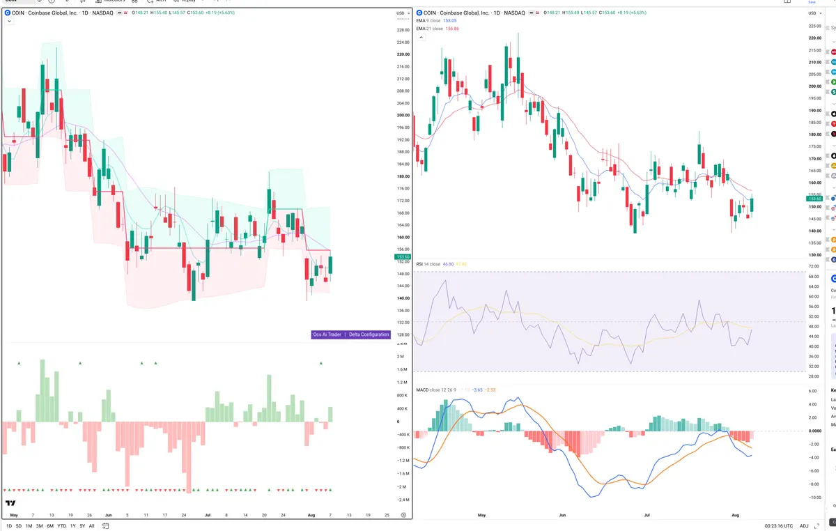836x531 pixels.
Task: Click the Ocs Ai Trader label
Action: pyautogui.click(x=327, y=334)
